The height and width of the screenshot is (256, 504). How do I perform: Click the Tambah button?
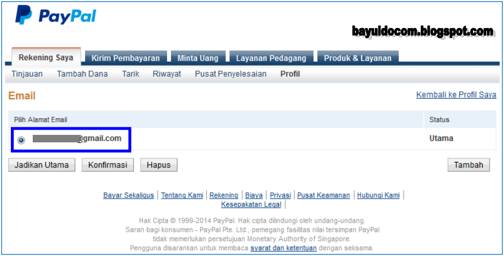pyautogui.click(x=468, y=165)
